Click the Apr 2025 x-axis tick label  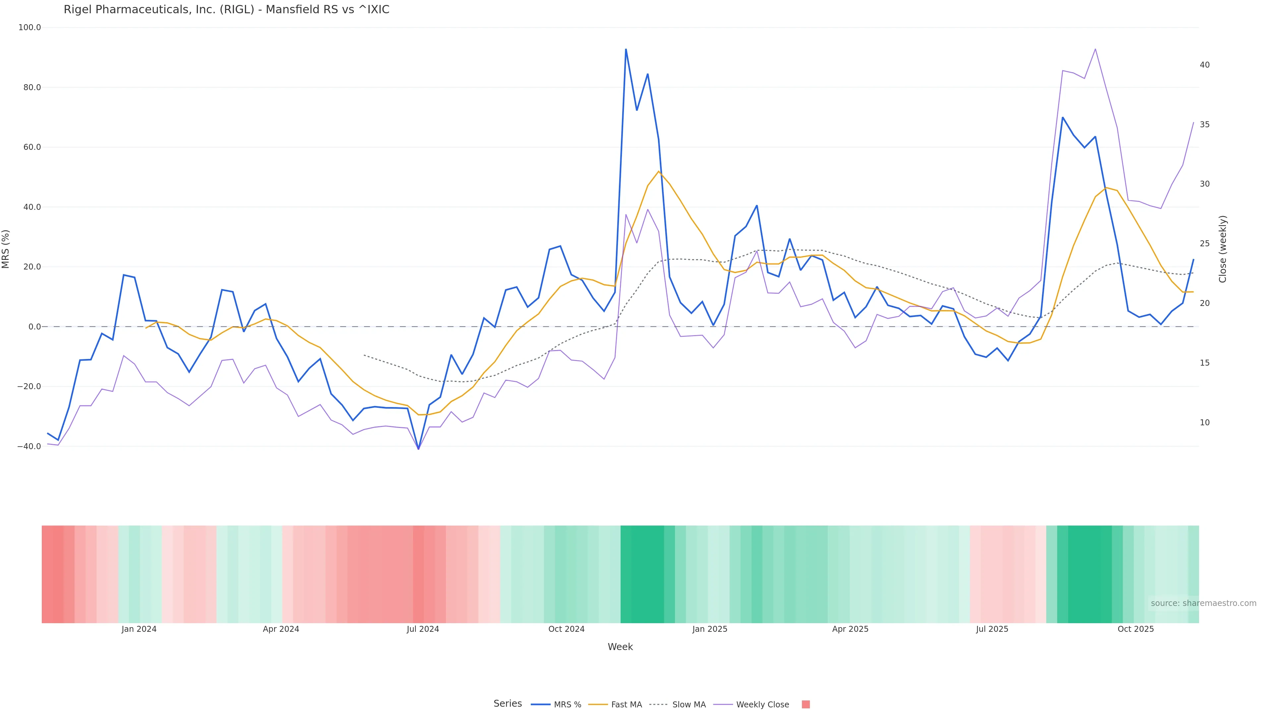pos(850,629)
